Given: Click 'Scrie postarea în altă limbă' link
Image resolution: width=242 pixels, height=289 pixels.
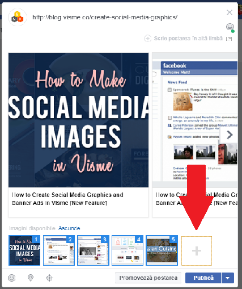Looking at the screenshot, I should (188, 39).
